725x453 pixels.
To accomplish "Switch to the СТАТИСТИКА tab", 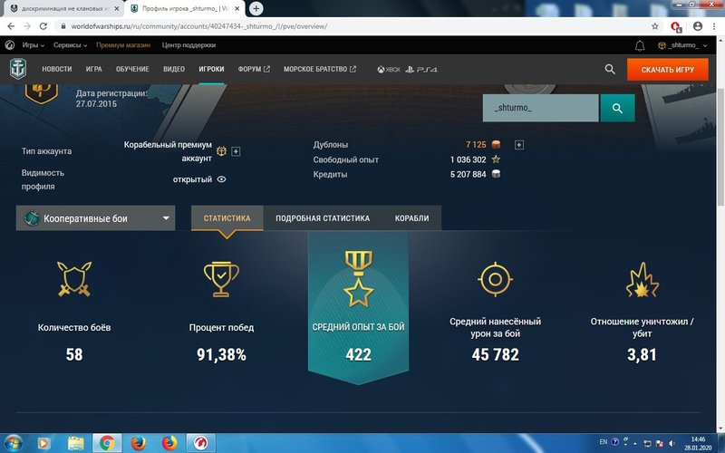I will (x=227, y=218).
